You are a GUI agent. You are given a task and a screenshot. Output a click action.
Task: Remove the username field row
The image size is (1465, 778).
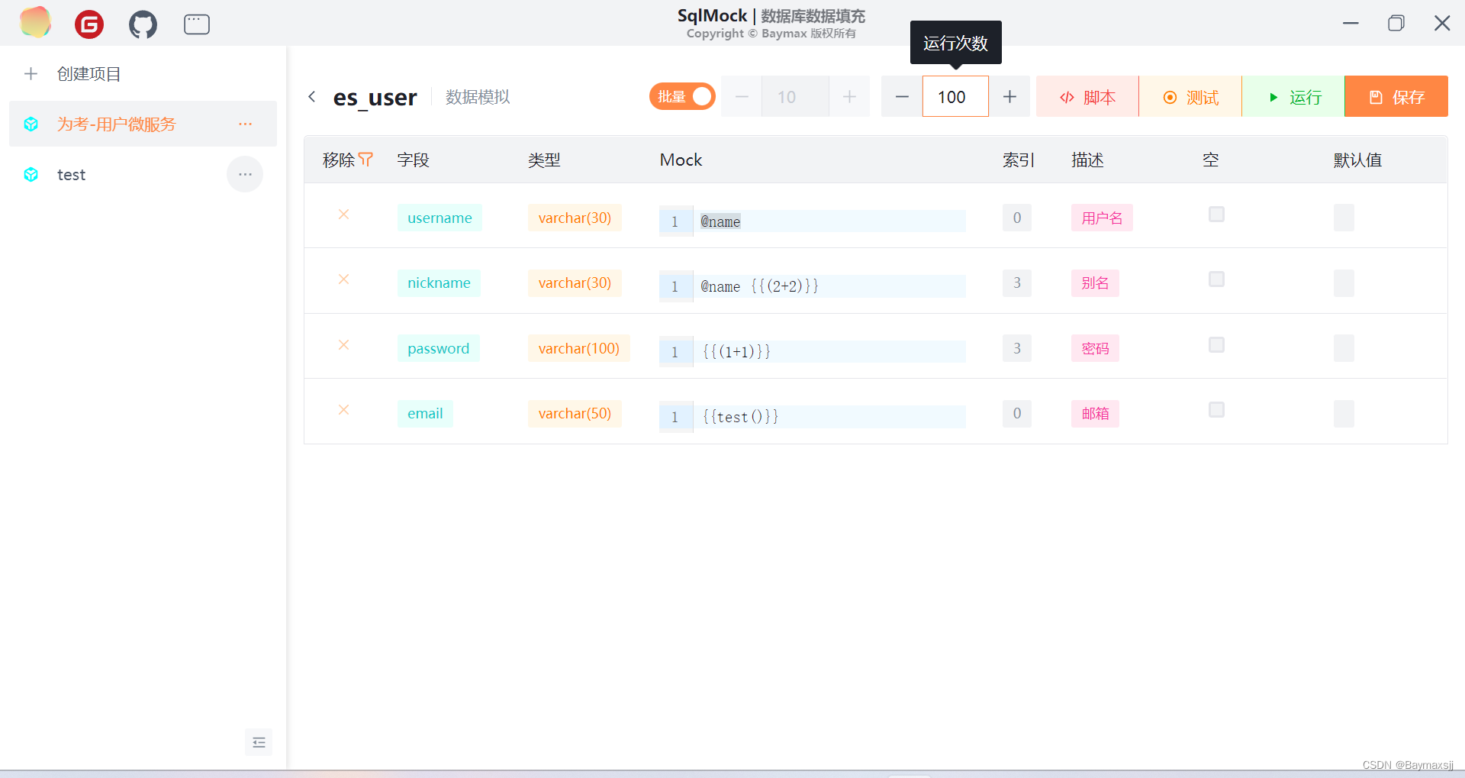click(x=344, y=215)
